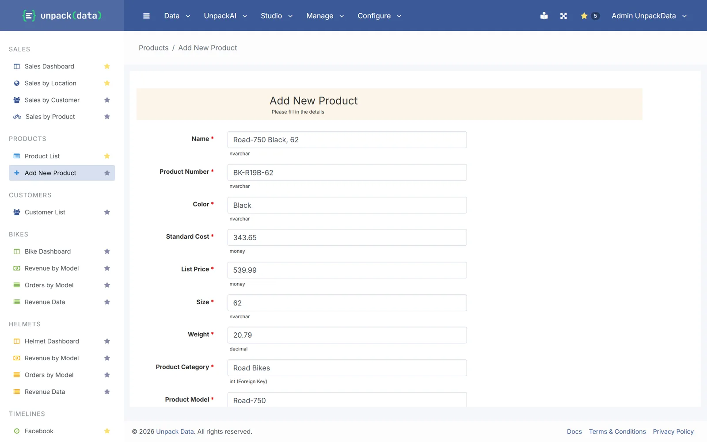Unfavorite Sales Dashboard via its star
This screenshot has height=442, width=707.
click(x=107, y=66)
